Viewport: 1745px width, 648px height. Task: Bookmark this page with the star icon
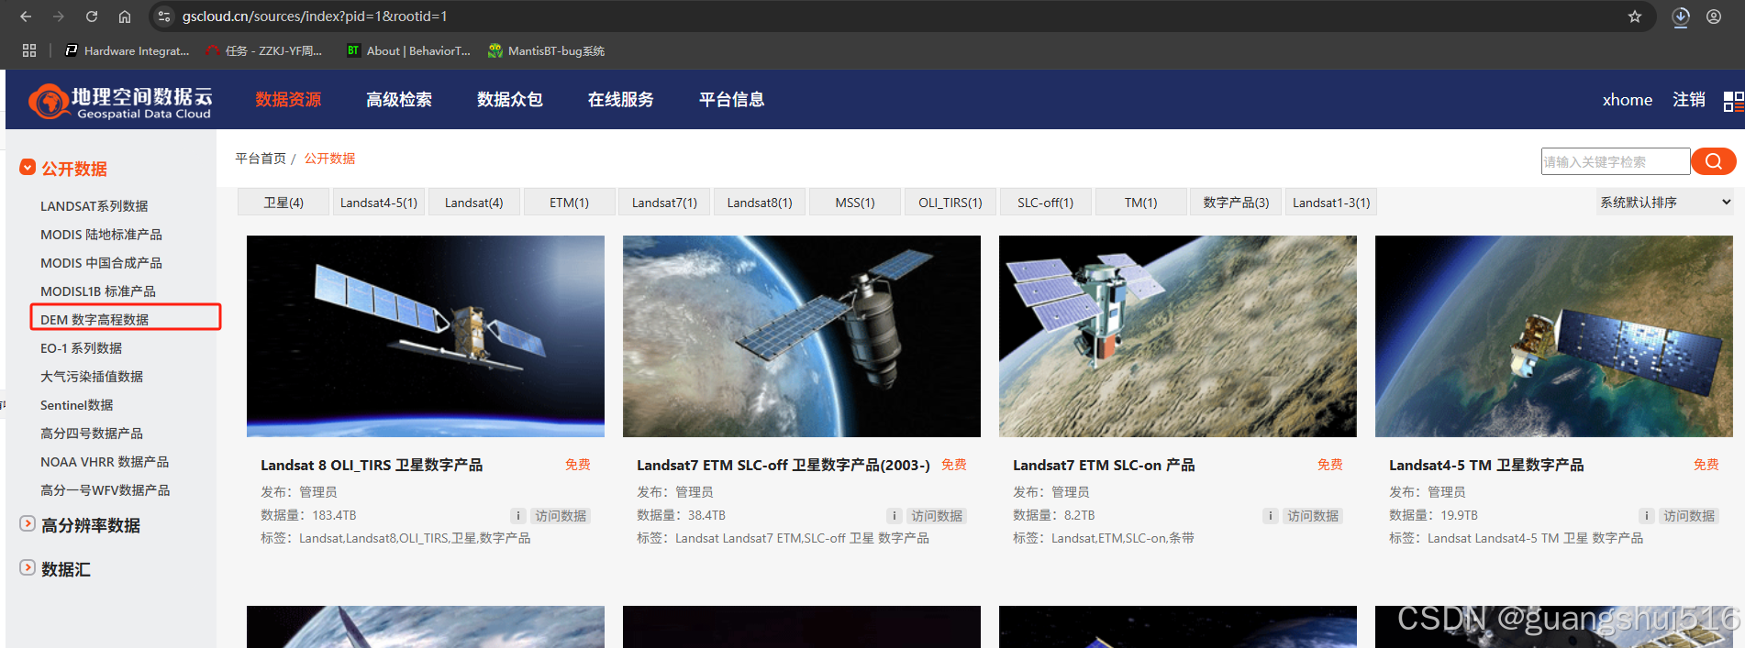tap(1635, 16)
